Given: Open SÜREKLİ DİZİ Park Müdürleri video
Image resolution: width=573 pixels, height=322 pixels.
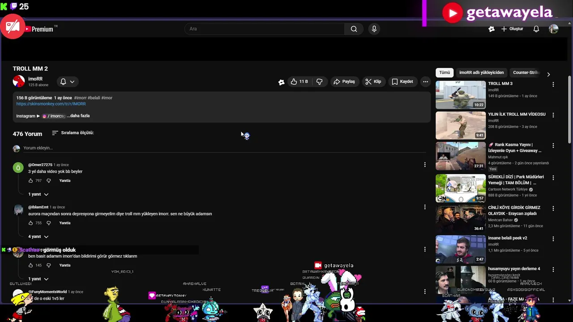Looking at the screenshot, I should [x=461, y=188].
